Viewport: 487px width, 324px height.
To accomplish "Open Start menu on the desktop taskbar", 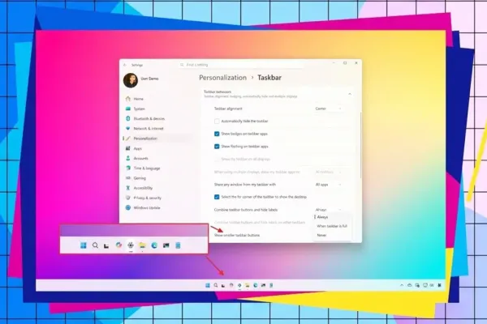I will coord(208,285).
